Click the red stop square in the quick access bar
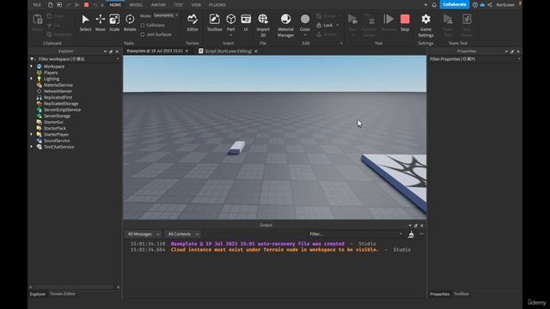This screenshot has width=550, height=309. pos(86,5)
